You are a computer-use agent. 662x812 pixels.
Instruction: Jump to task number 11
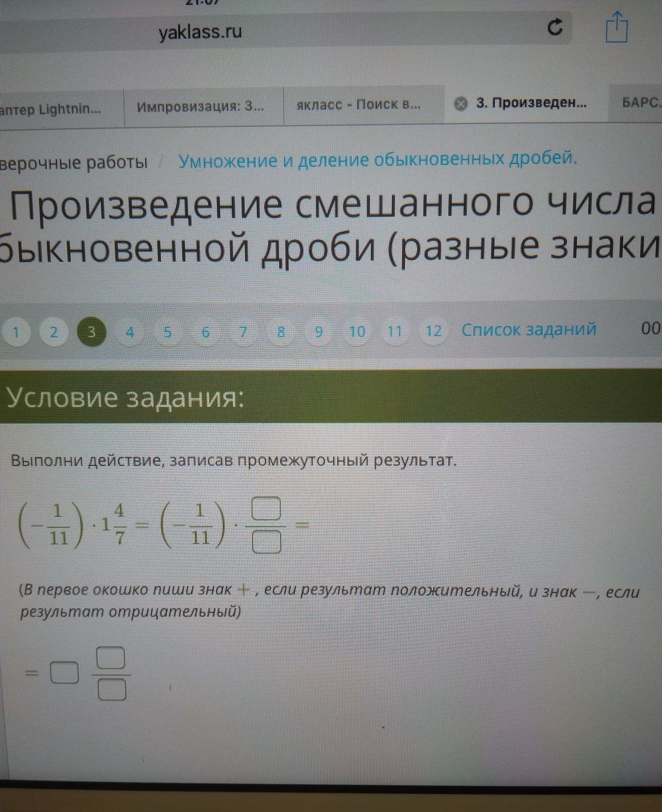(395, 331)
